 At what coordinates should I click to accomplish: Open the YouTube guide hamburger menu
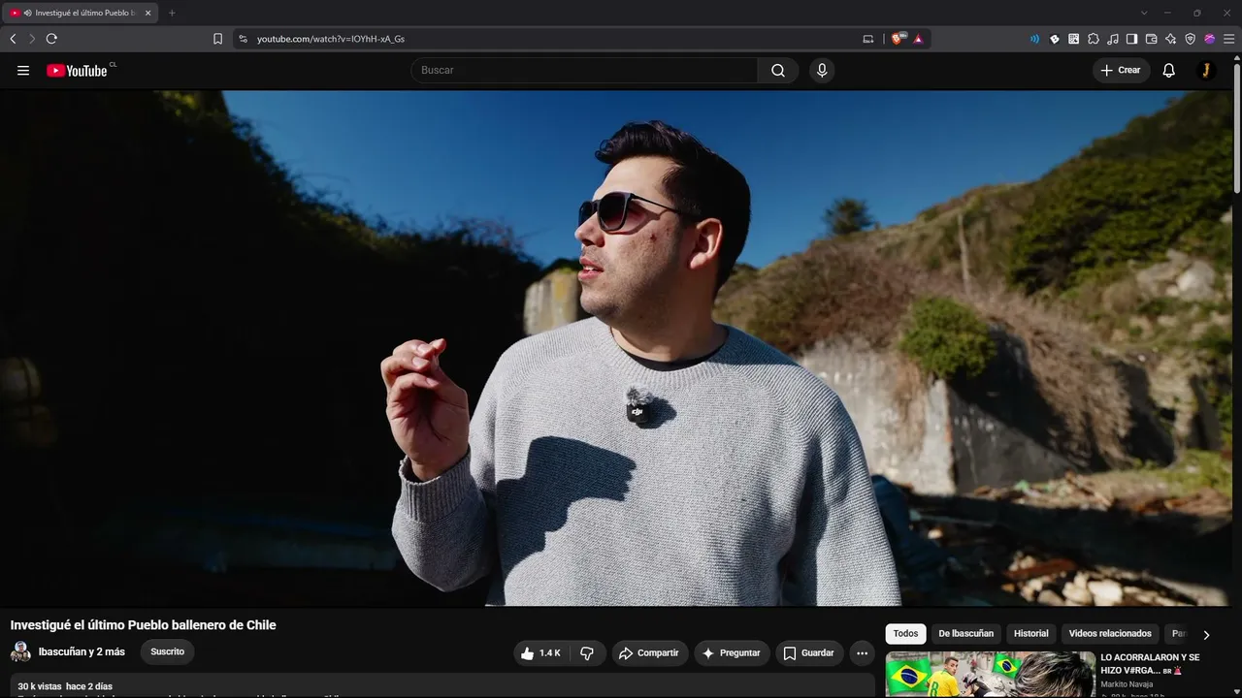[x=23, y=70]
